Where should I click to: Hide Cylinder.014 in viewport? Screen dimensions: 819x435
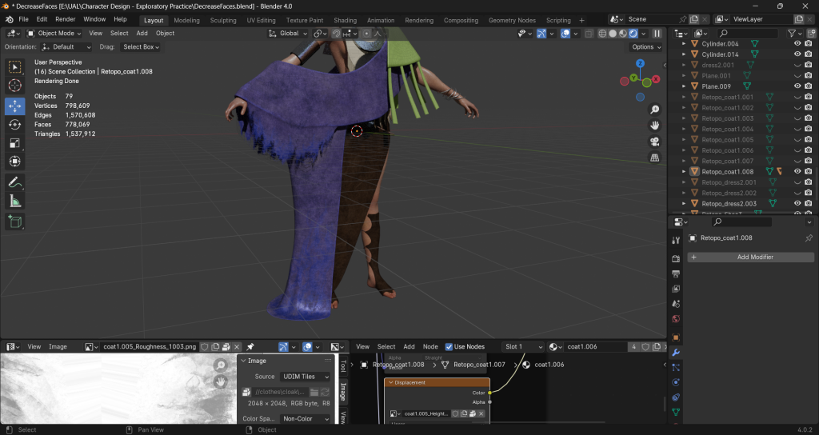click(797, 54)
